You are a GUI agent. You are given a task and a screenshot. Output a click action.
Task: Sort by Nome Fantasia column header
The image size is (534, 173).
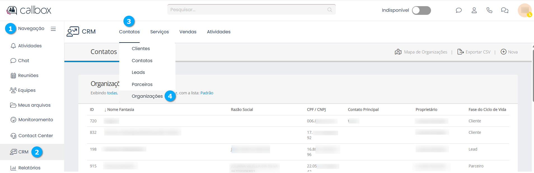click(120, 109)
